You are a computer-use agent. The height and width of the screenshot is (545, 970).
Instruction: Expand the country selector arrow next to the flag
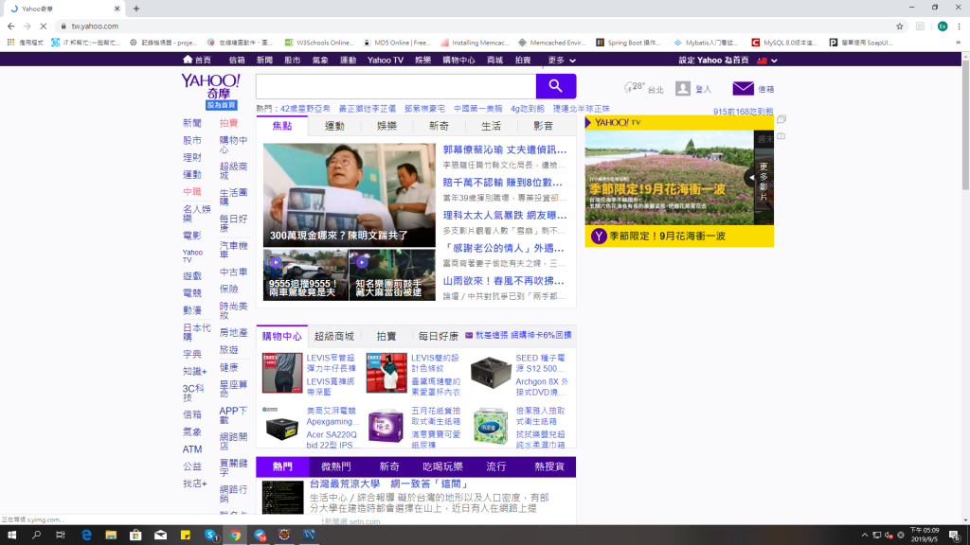[x=774, y=61]
